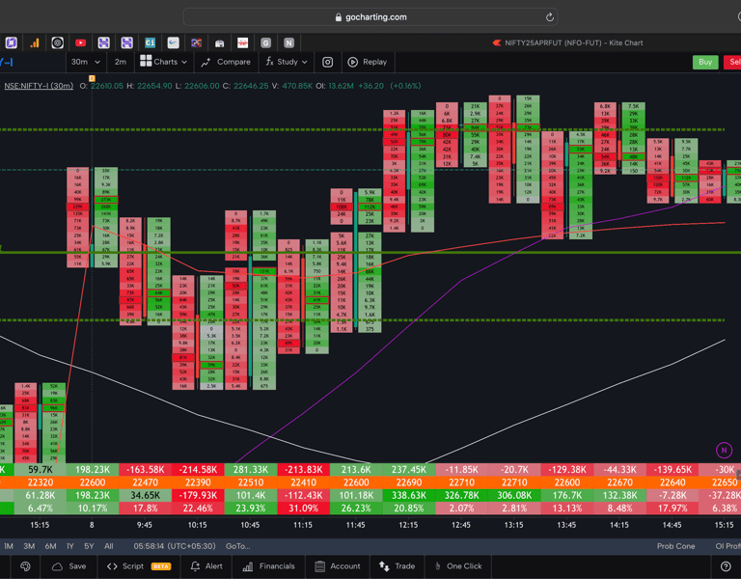Open the orange bar-chart analytics bookmark
This screenshot has height=579, width=741.
pos(35,43)
